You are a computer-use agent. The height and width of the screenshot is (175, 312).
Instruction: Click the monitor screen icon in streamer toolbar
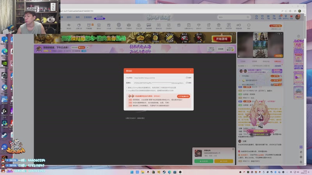149,26
